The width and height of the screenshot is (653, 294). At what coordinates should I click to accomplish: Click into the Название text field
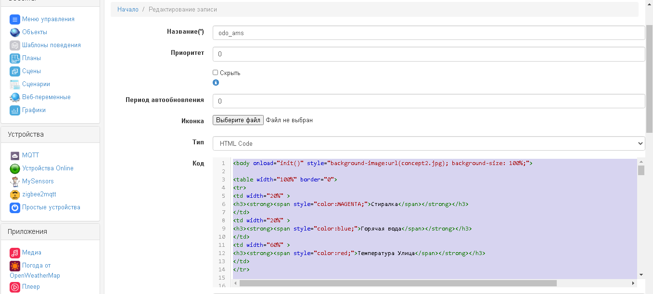[x=428, y=33]
